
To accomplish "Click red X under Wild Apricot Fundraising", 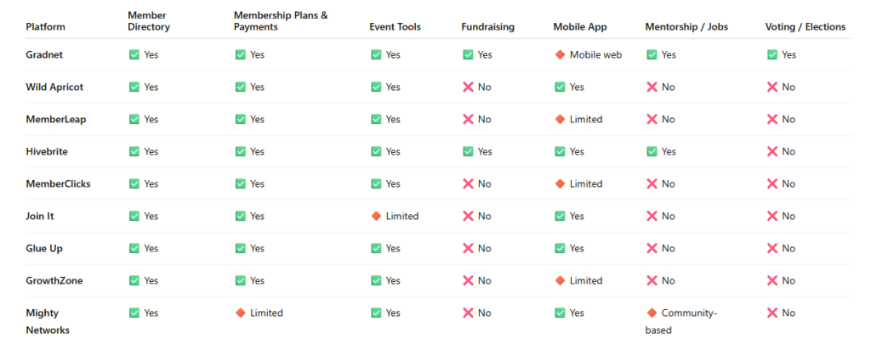I will coord(468,87).
